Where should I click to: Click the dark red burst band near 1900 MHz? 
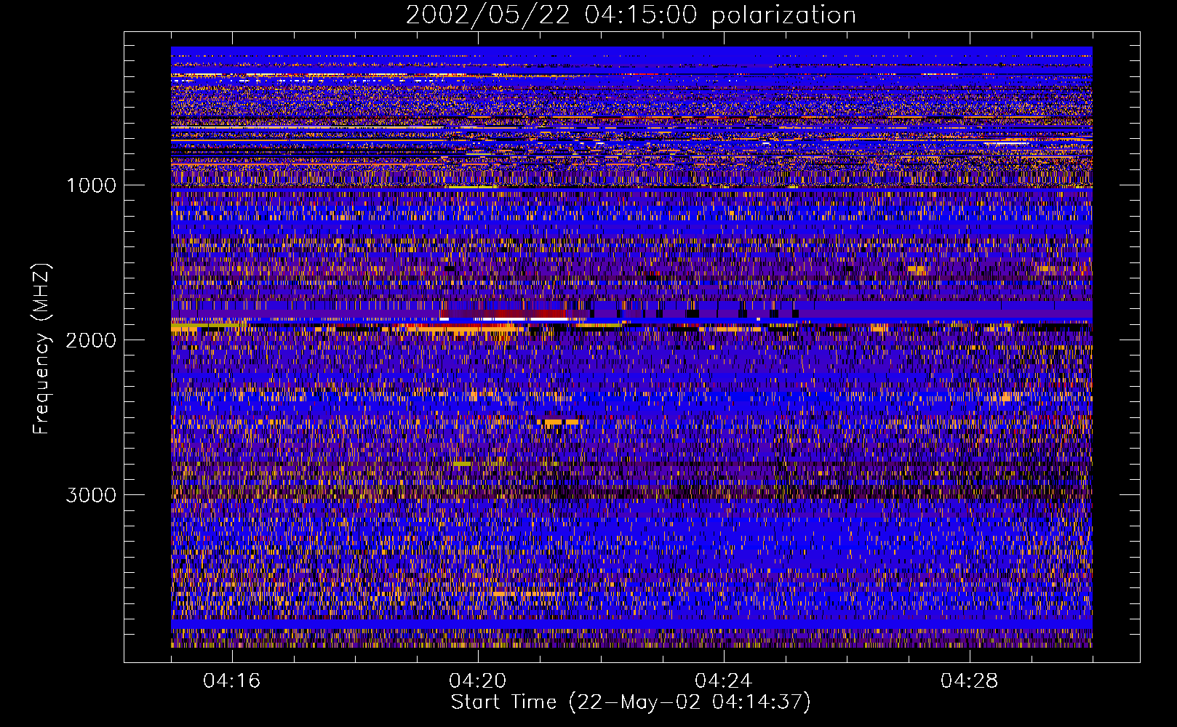pyautogui.click(x=503, y=313)
